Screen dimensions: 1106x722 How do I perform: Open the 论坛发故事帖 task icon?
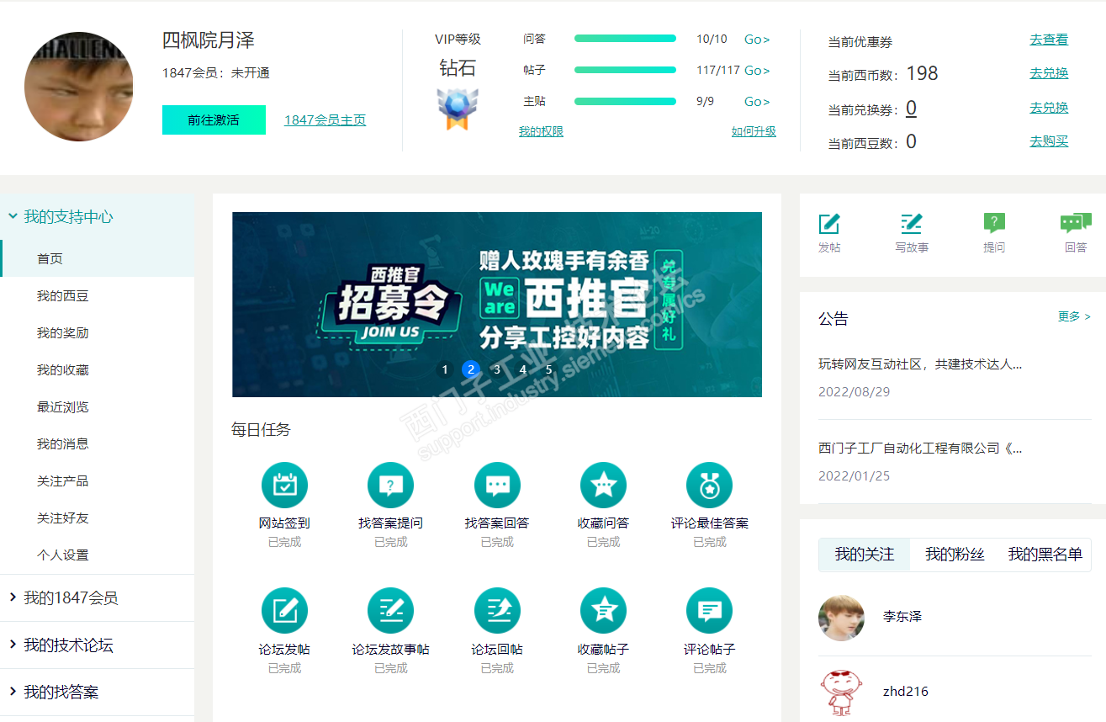(x=390, y=611)
